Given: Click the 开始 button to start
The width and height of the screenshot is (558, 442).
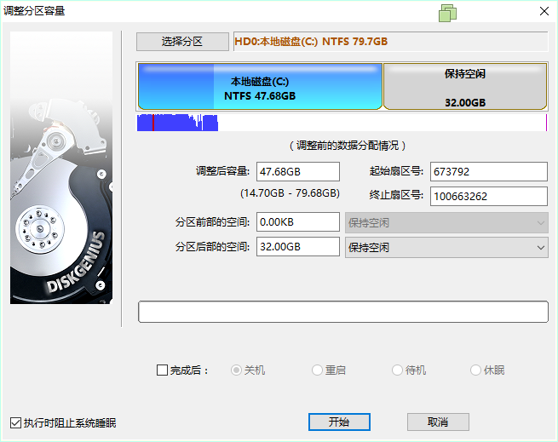Looking at the screenshot, I should coord(338,422).
